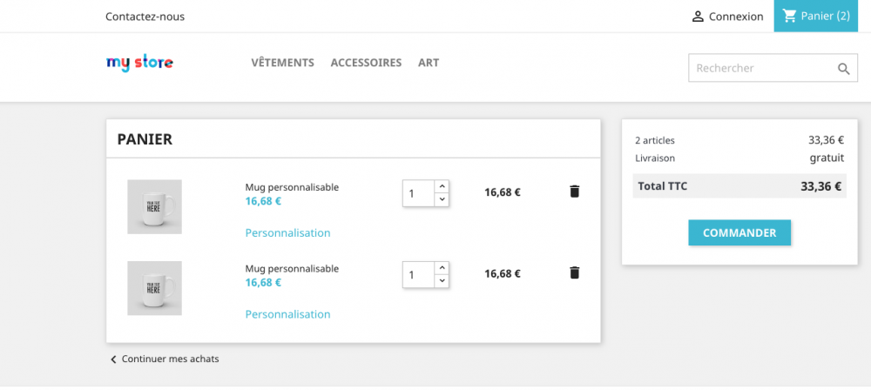Click the my store logo
This screenshot has width=871, height=390.
tap(139, 63)
